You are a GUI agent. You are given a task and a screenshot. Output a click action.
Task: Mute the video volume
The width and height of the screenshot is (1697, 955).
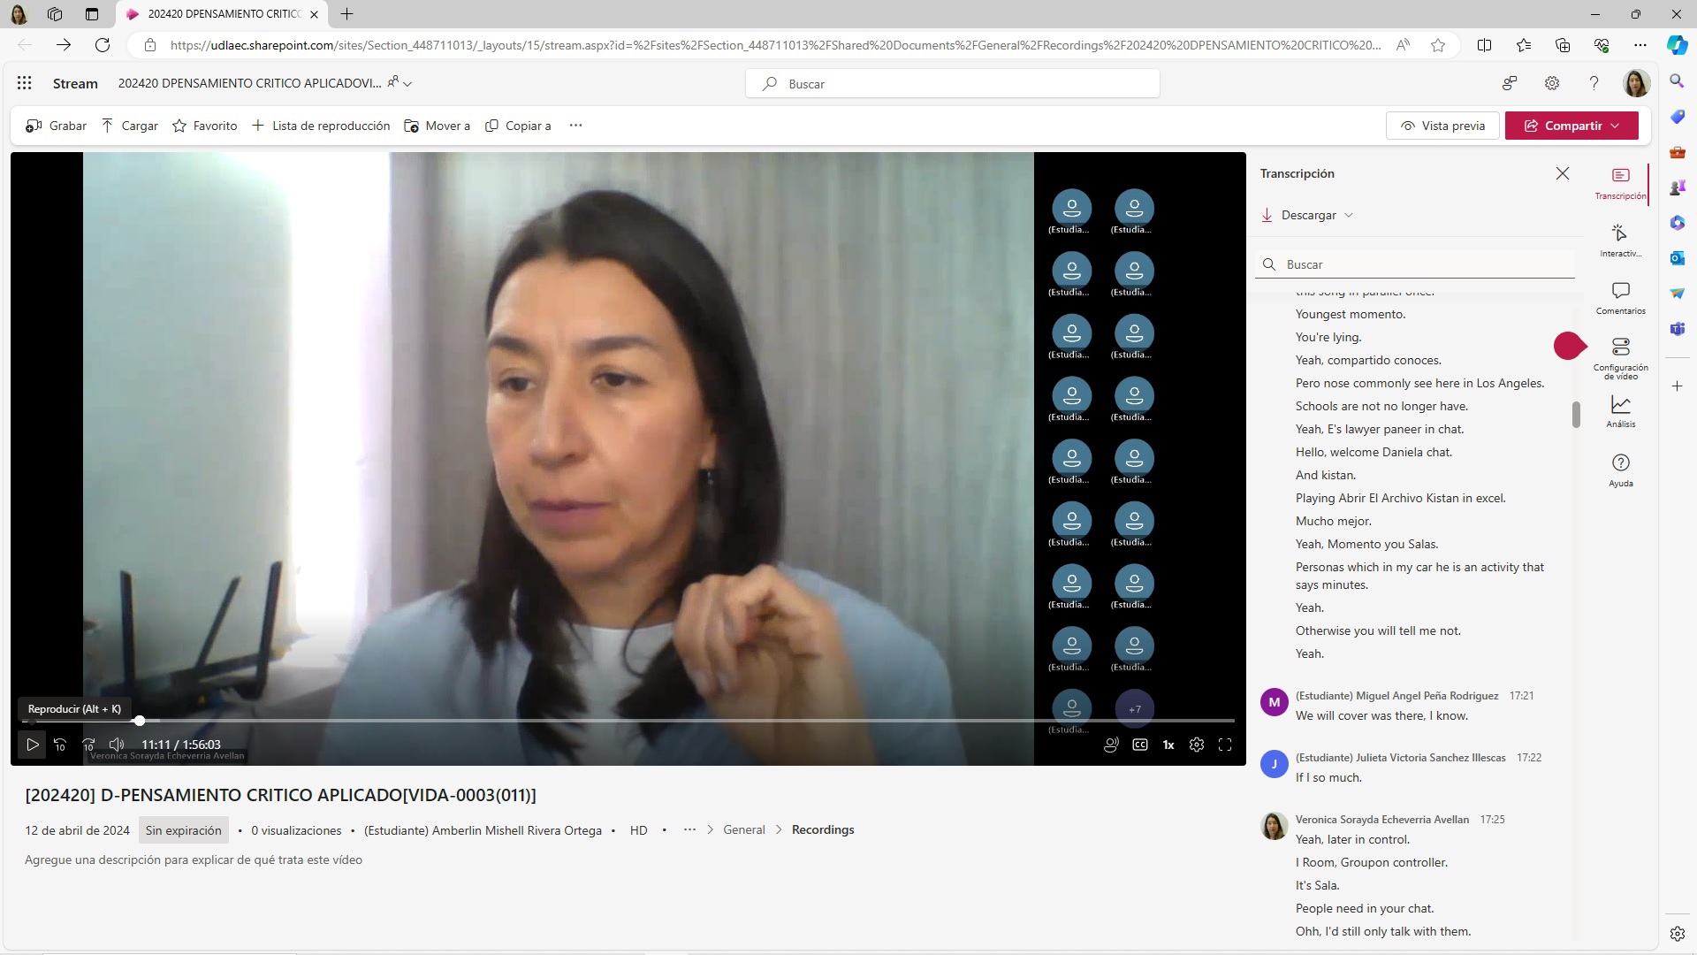[117, 745]
